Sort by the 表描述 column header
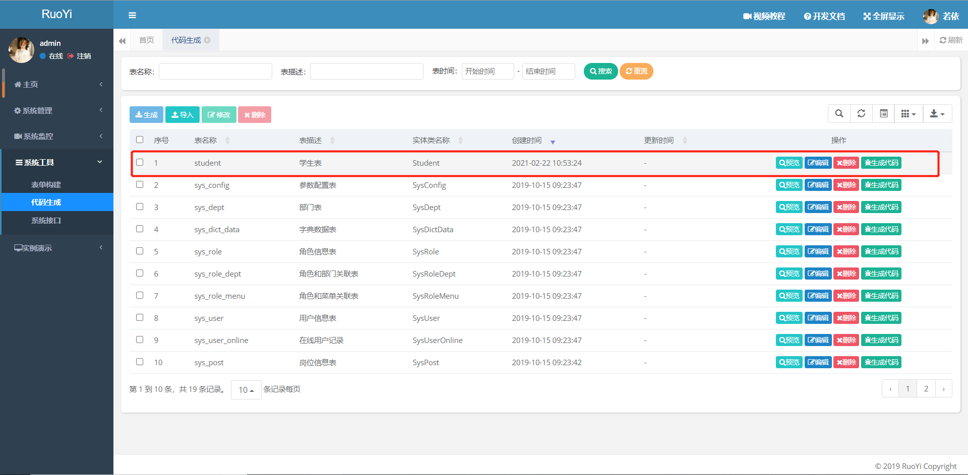The image size is (968, 475). click(317, 141)
